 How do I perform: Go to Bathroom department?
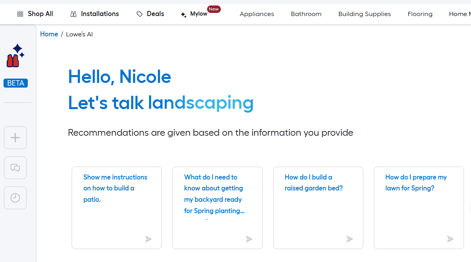pyautogui.click(x=306, y=14)
